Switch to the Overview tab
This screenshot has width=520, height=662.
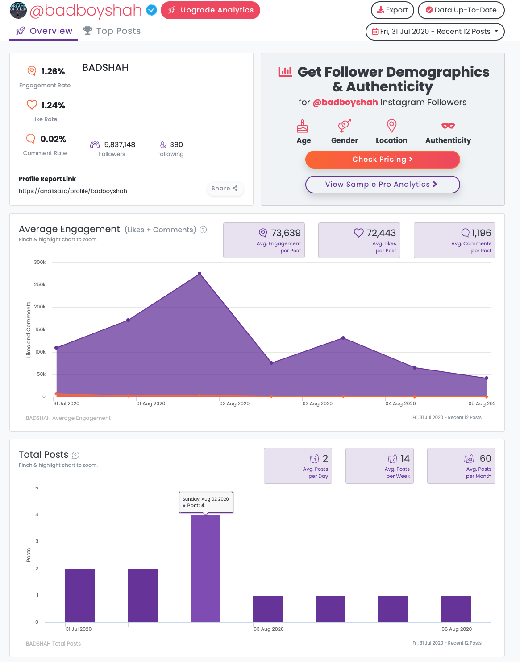click(x=44, y=31)
